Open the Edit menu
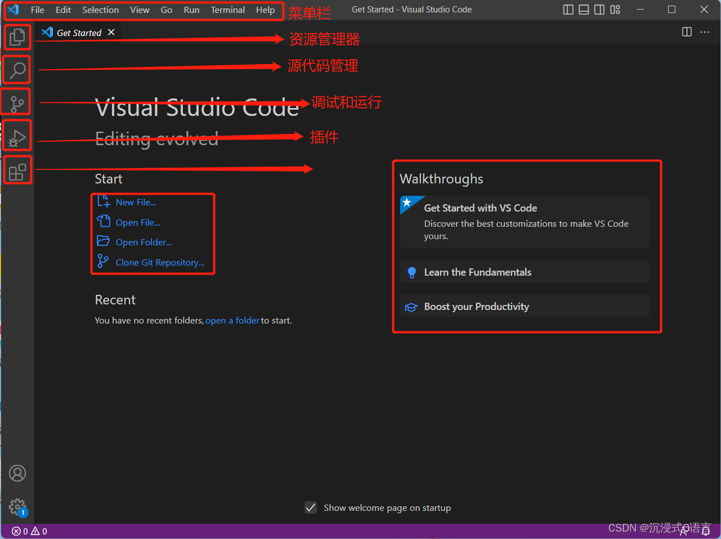Image resolution: width=721 pixels, height=539 pixels. click(63, 10)
